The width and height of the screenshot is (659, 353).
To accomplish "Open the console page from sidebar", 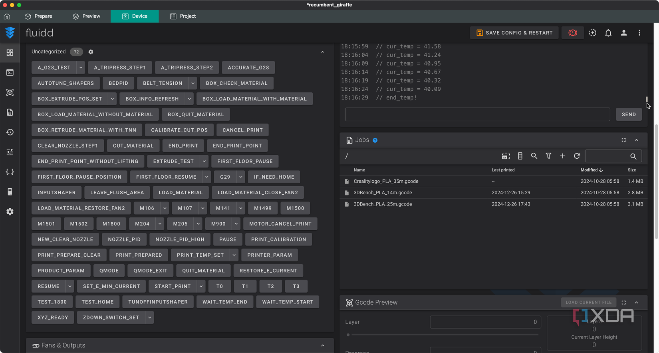I will click(10, 73).
